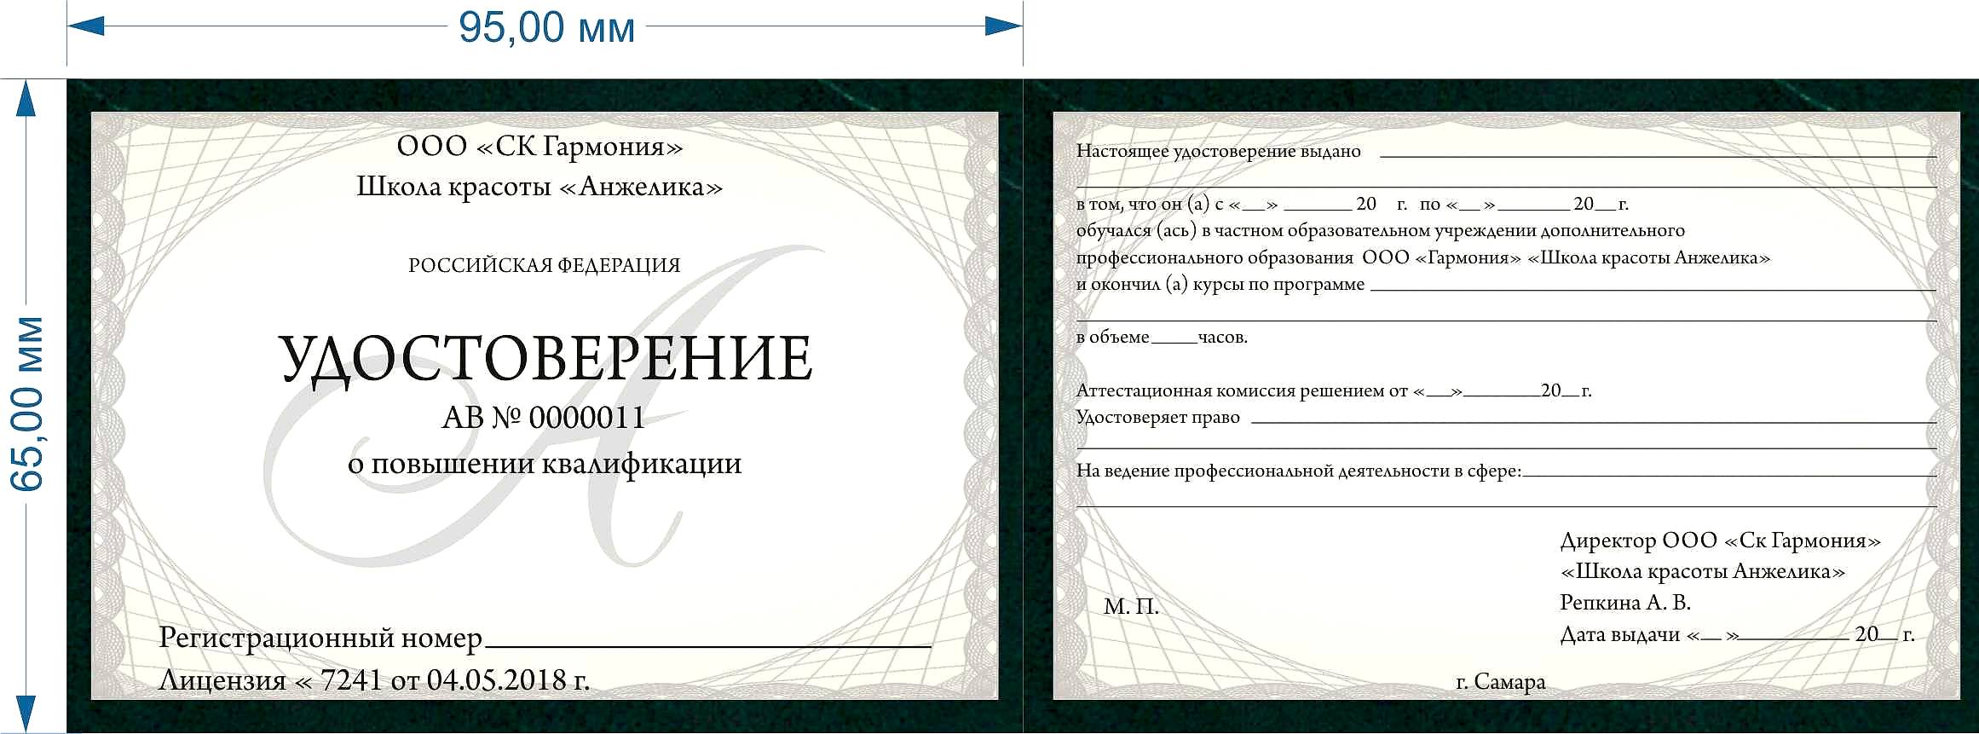This screenshot has width=1979, height=734.
Task: Click the top arrowhead of the height dimension
Action: (26, 98)
